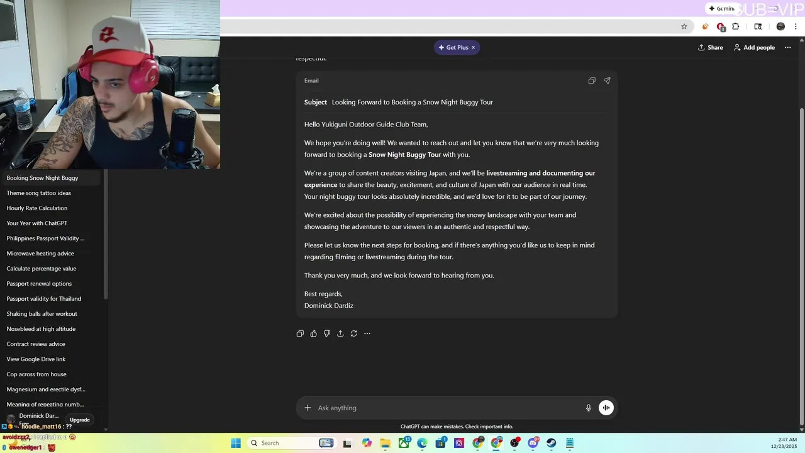Screen dimensions: 805x453
Task: Regenerate the ChatGPT response
Action: (x=354, y=333)
